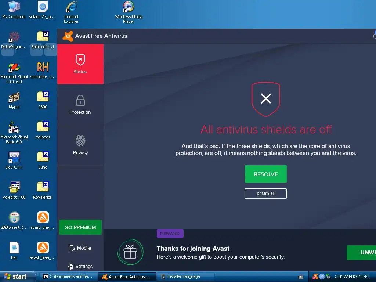Click the gift box reward icon
The width and height of the screenshot is (376, 282).
click(130, 252)
